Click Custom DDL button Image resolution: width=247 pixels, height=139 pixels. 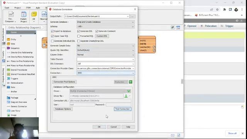click(102, 36)
